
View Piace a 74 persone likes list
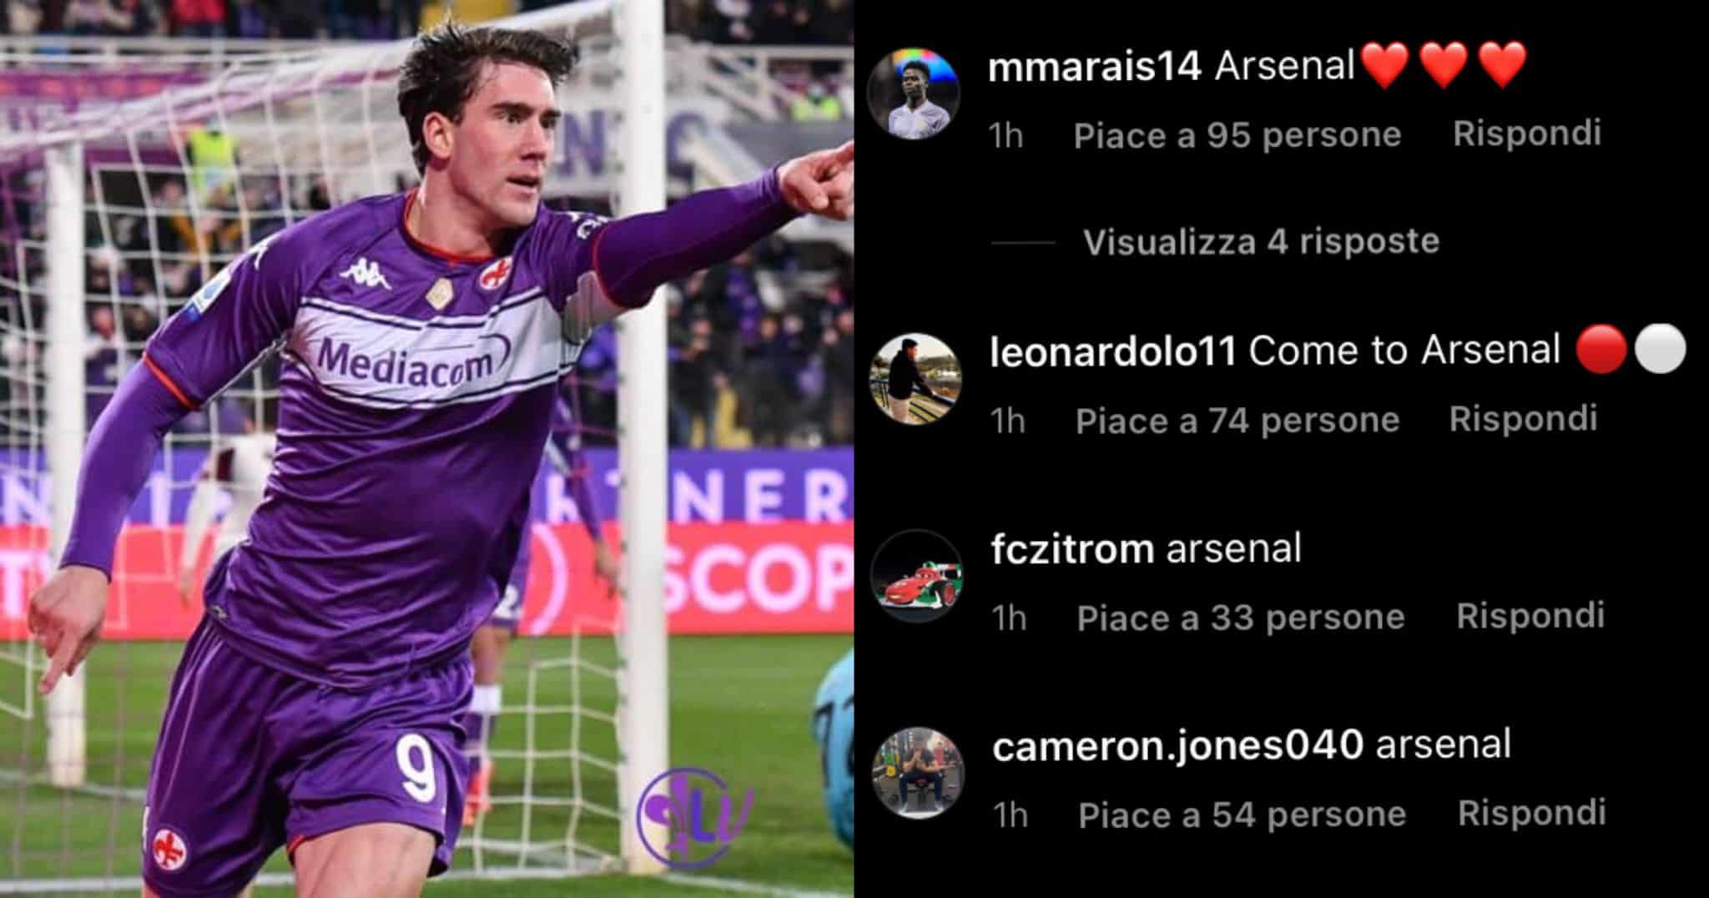pos(1238,421)
